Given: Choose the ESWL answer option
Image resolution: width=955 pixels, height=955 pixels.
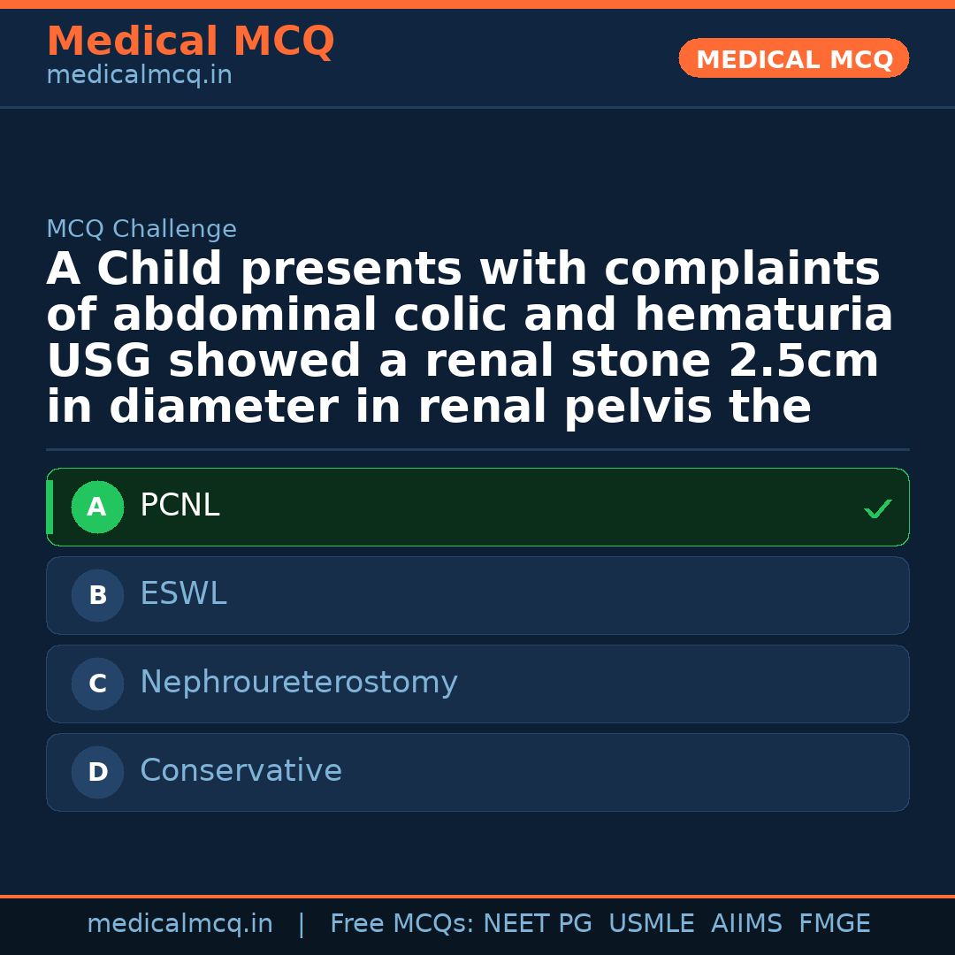Looking at the screenshot, I should [x=183, y=594].
